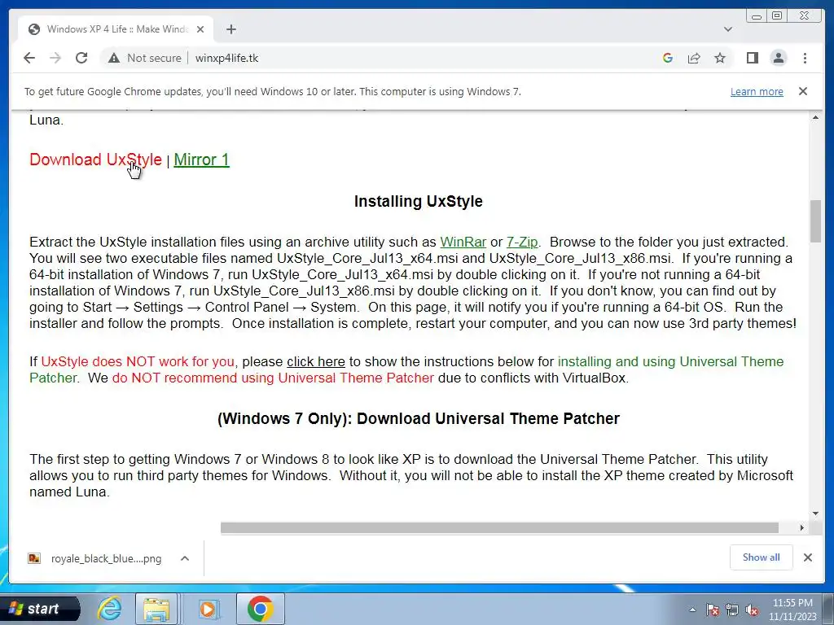Minimize the Chrome window
Screen dimensions: 834x625
[757, 16]
